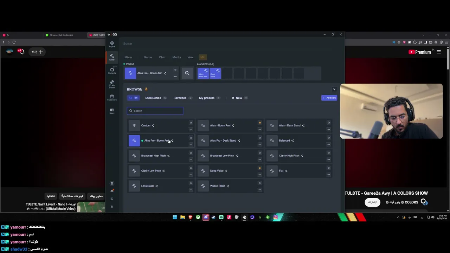Show My presets filter tab
Image resolution: width=450 pixels, height=253 pixels.
(209, 98)
